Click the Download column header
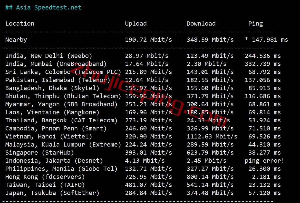The height and width of the screenshot is (203, 300). point(201,24)
